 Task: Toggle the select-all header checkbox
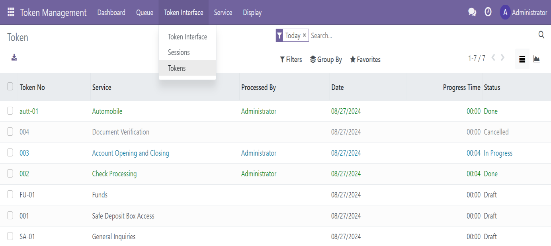pos(10,86)
